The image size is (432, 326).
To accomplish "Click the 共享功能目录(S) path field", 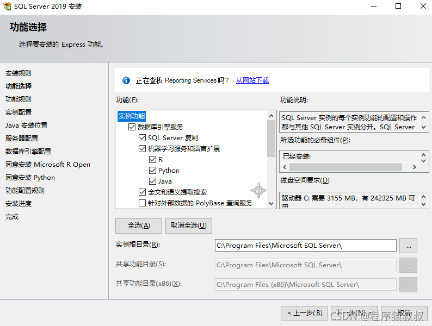I will click(x=306, y=265).
